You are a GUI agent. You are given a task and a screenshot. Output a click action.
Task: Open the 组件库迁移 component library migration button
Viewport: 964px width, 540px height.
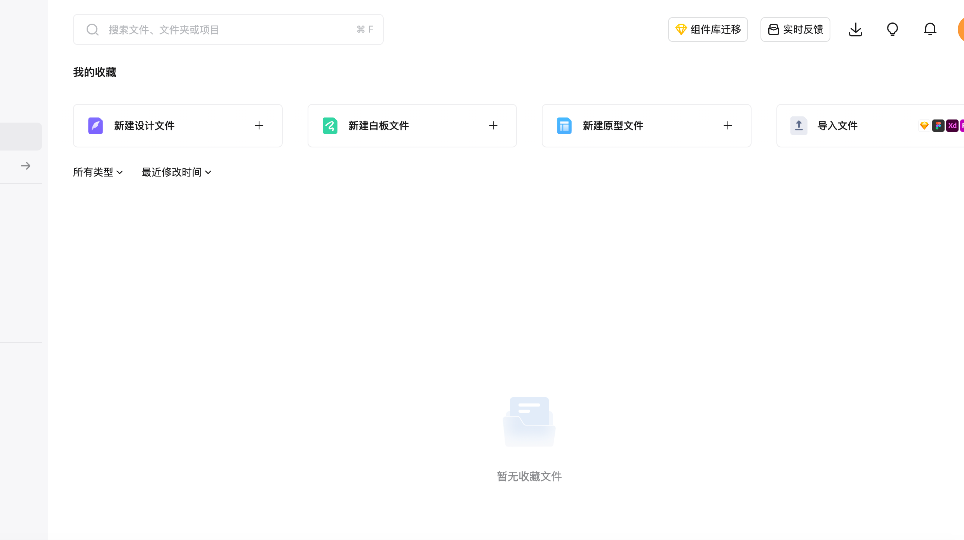(x=708, y=29)
